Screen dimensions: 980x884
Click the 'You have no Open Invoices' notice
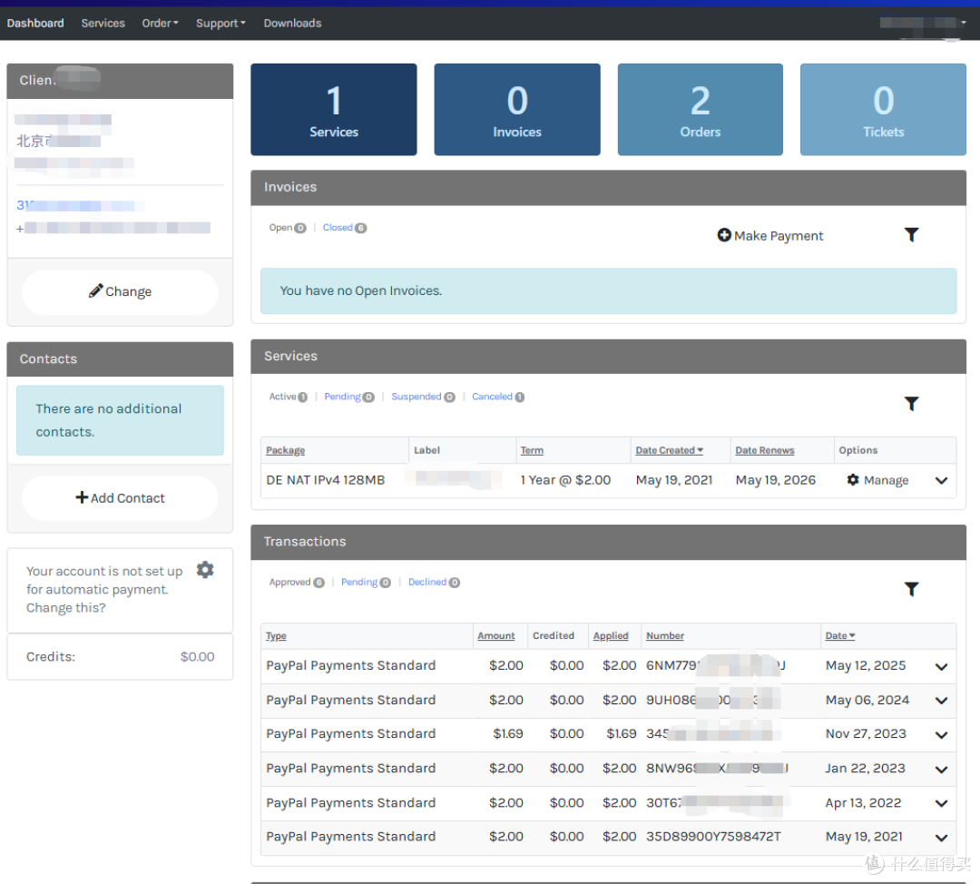coord(609,290)
